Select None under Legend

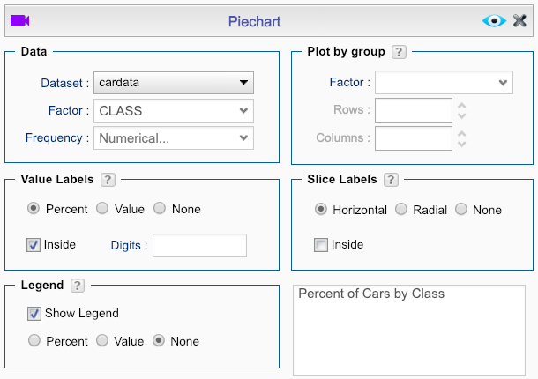(159, 340)
